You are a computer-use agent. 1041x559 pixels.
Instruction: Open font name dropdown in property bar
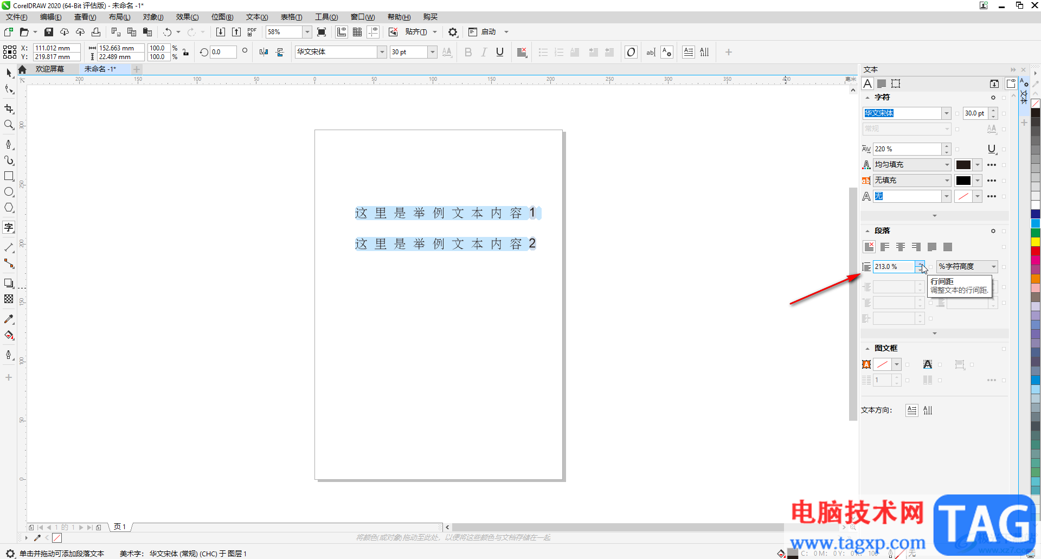[382, 52]
